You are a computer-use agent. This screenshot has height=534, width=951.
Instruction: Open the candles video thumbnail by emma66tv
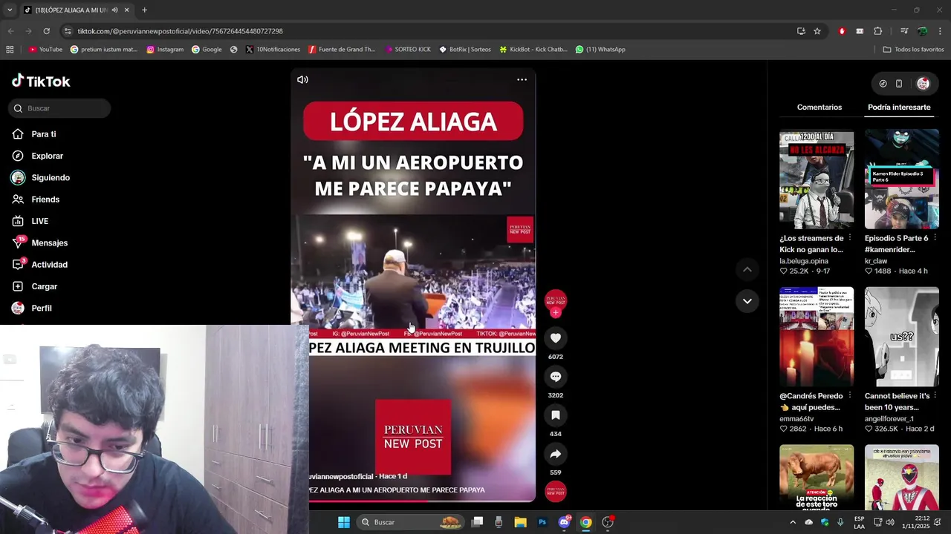[817, 337]
